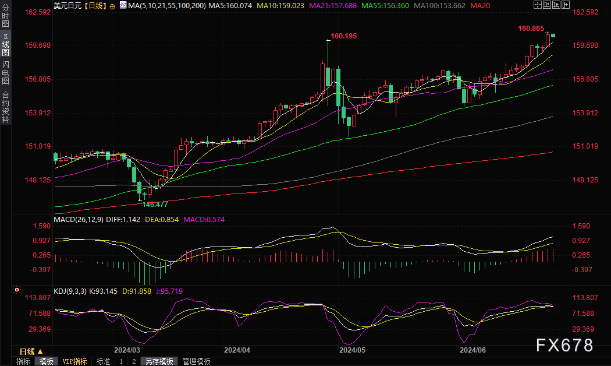This screenshot has height=366, width=611.
Task: Switch to 分时图 view in left sidebar
Action: [5, 15]
